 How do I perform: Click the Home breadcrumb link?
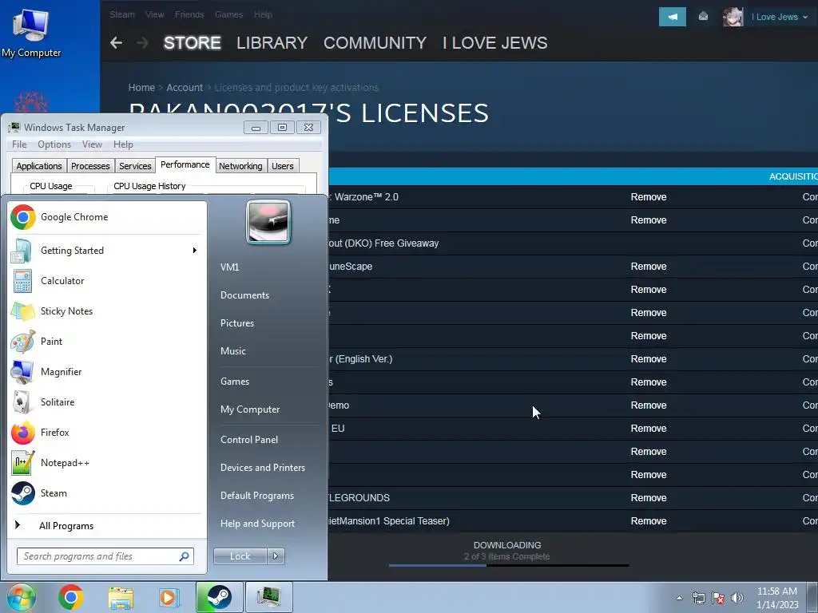(x=141, y=88)
